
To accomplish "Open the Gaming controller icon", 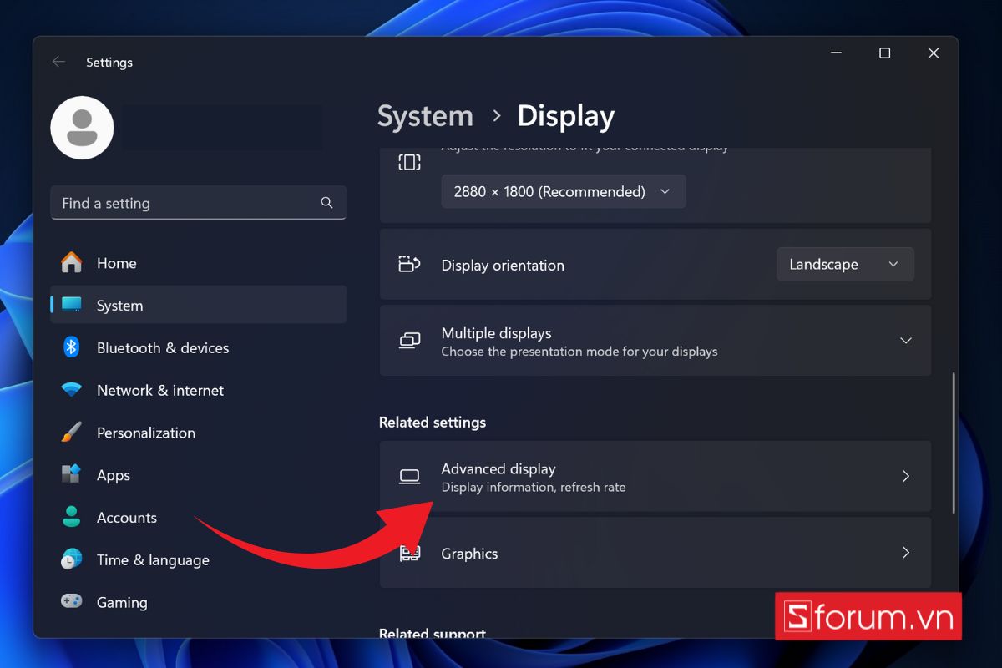I will (72, 601).
